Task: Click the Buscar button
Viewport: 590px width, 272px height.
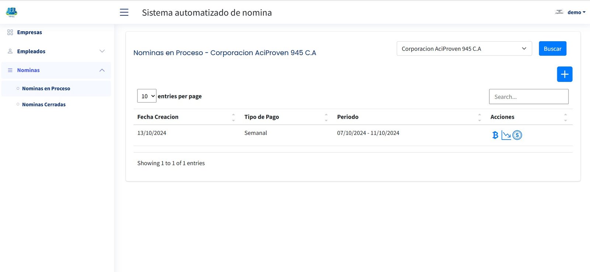Action: click(x=552, y=49)
